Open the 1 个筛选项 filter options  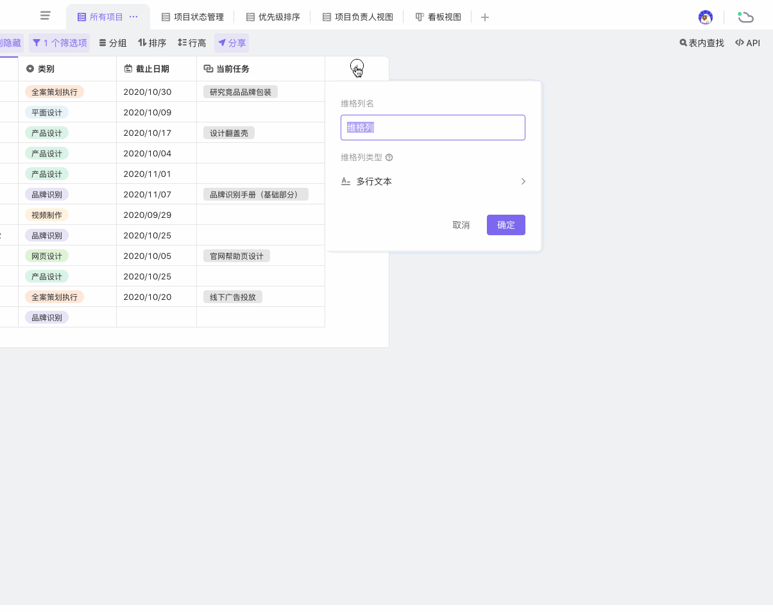(x=60, y=43)
